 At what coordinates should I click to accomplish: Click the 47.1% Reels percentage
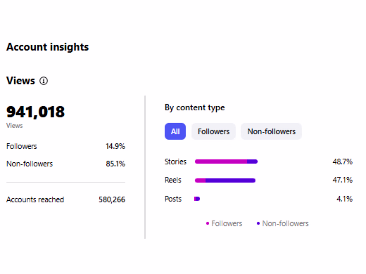(x=342, y=180)
